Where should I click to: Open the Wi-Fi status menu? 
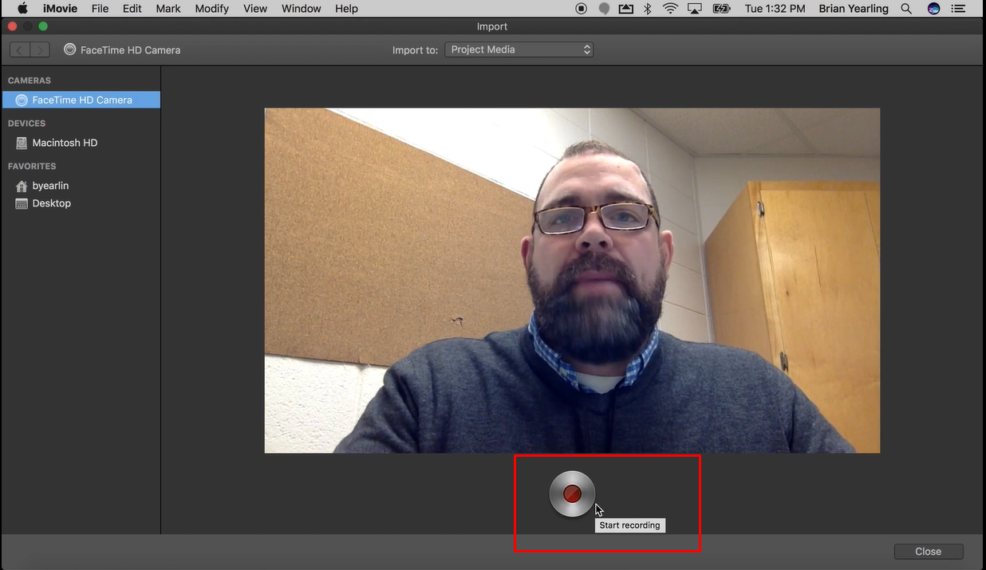pyautogui.click(x=670, y=9)
